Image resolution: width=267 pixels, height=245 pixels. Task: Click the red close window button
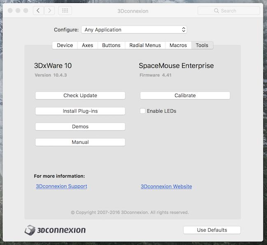tap(10, 11)
